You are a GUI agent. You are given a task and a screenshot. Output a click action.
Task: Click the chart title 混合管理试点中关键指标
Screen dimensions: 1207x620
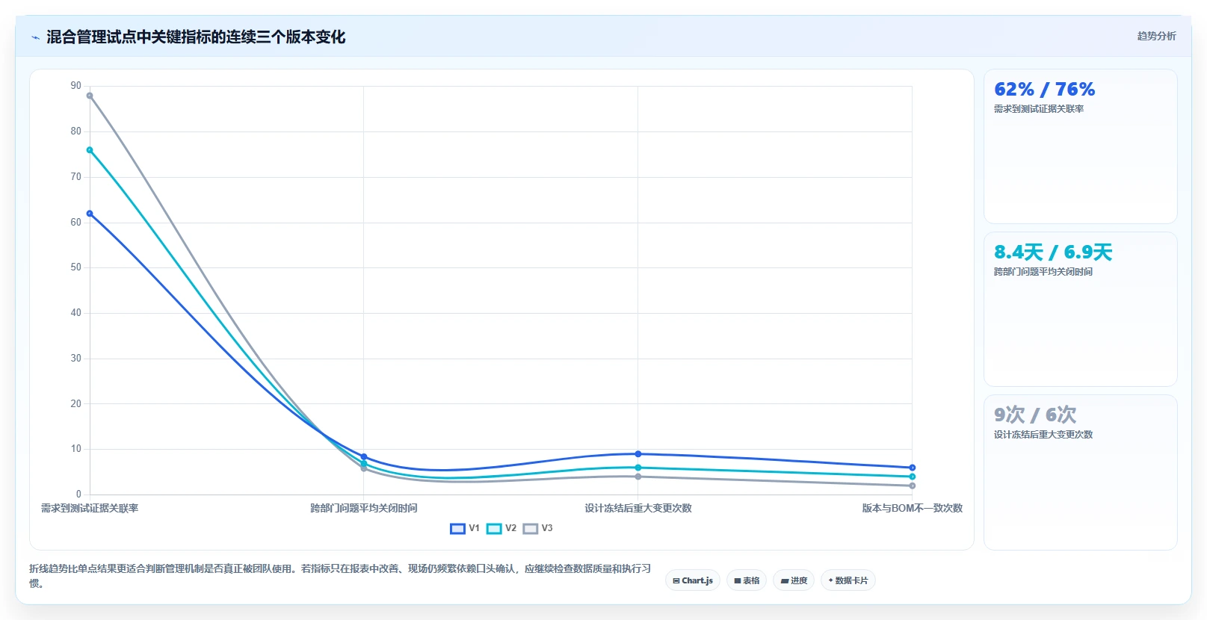pyautogui.click(x=196, y=37)
